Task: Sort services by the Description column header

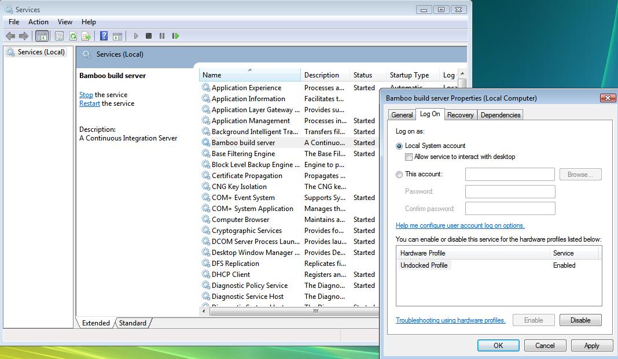Action: click(x=325, y=75)
